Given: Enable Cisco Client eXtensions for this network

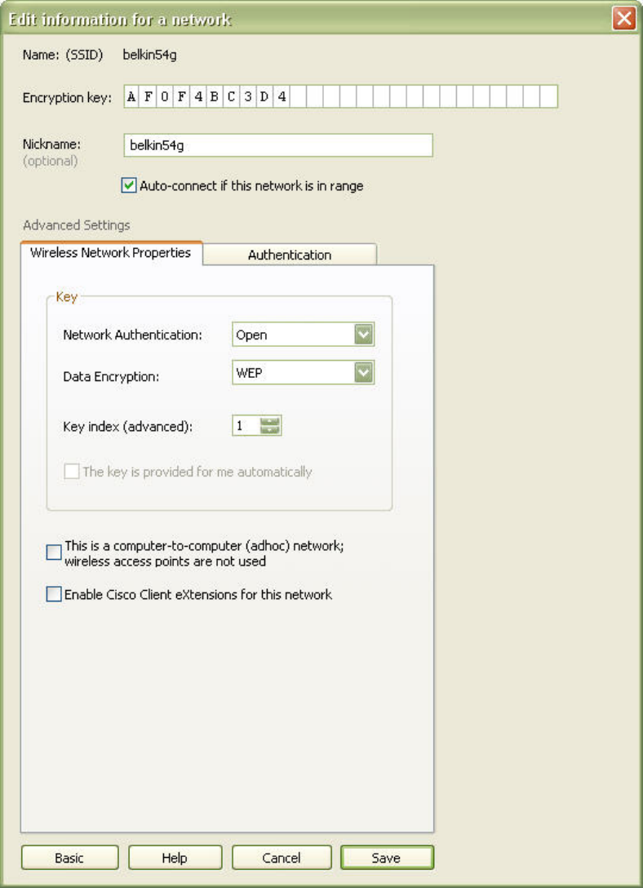Looking at the screenshot, I should [x=54, y=594].
